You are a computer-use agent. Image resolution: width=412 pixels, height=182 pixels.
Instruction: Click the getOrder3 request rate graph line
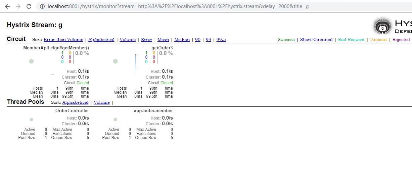[135, 64]
